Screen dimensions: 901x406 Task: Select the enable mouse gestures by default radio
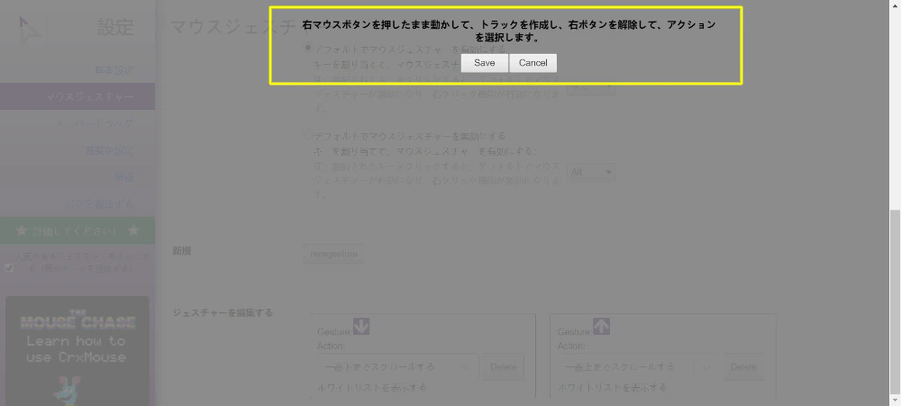pos(308,49)
